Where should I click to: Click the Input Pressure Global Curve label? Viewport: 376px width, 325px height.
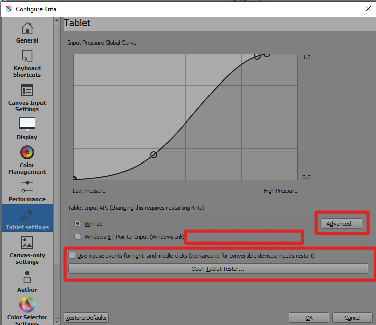coord(102,43)
